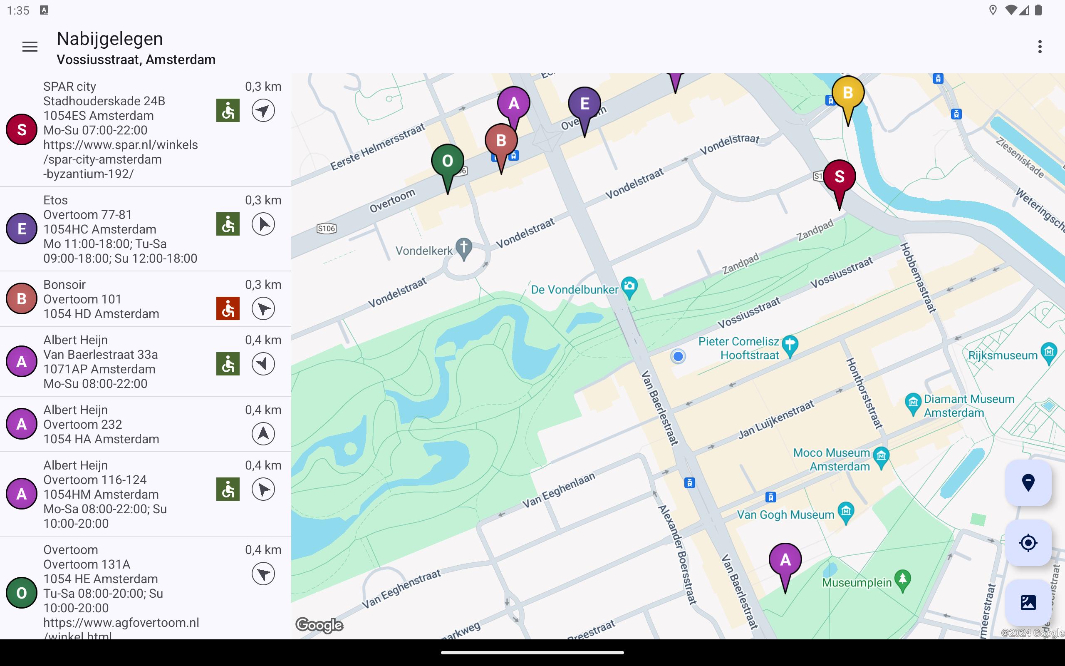Tap the purple E avatar for Etos

click(x=21, y=229)
